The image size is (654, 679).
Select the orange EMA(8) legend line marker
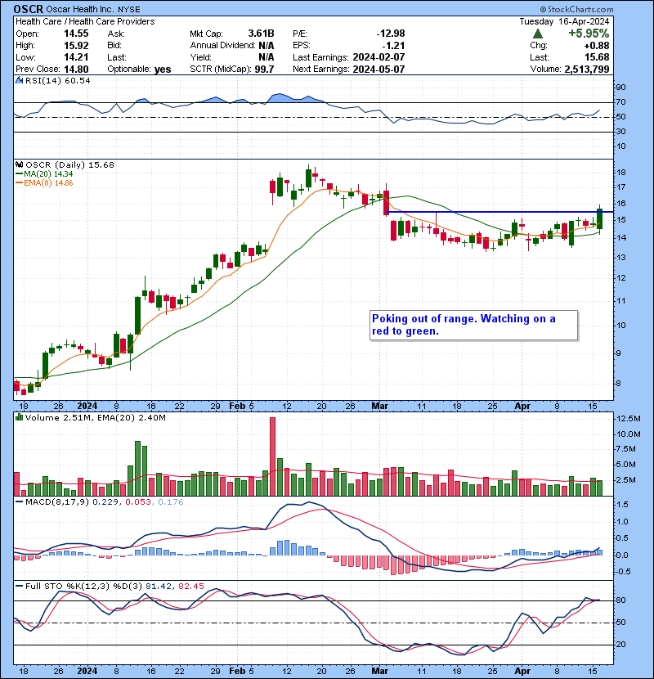[18, 184]
